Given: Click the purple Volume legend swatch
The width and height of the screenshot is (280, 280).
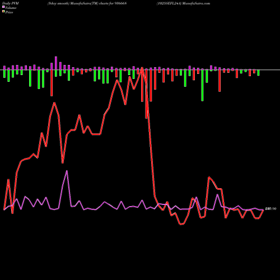Looking at the screenshot, I should [3, 7].
